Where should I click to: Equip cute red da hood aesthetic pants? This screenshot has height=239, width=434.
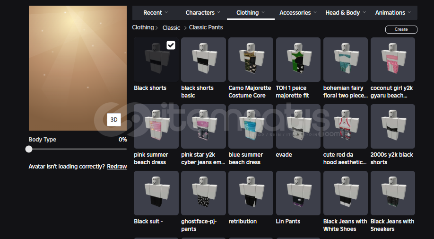(x=346, y=126)
